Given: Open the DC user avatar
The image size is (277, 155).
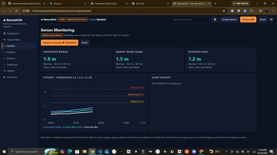Looking at the screenshot, I should (272, 20).
